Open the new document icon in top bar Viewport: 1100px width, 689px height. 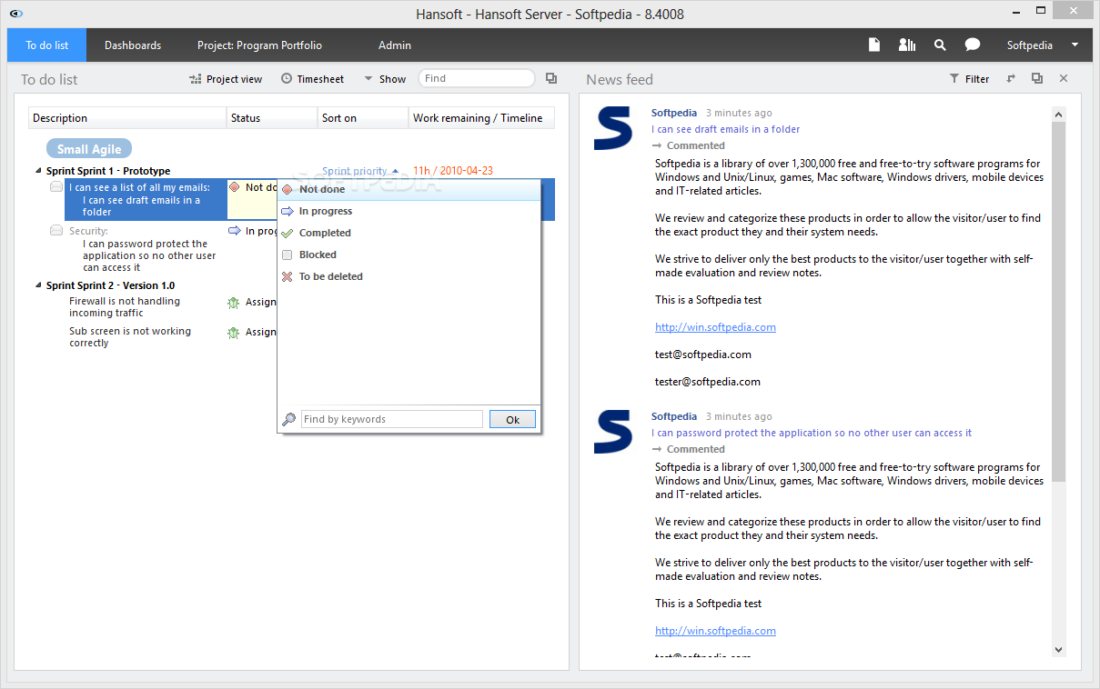coord(874,45)
